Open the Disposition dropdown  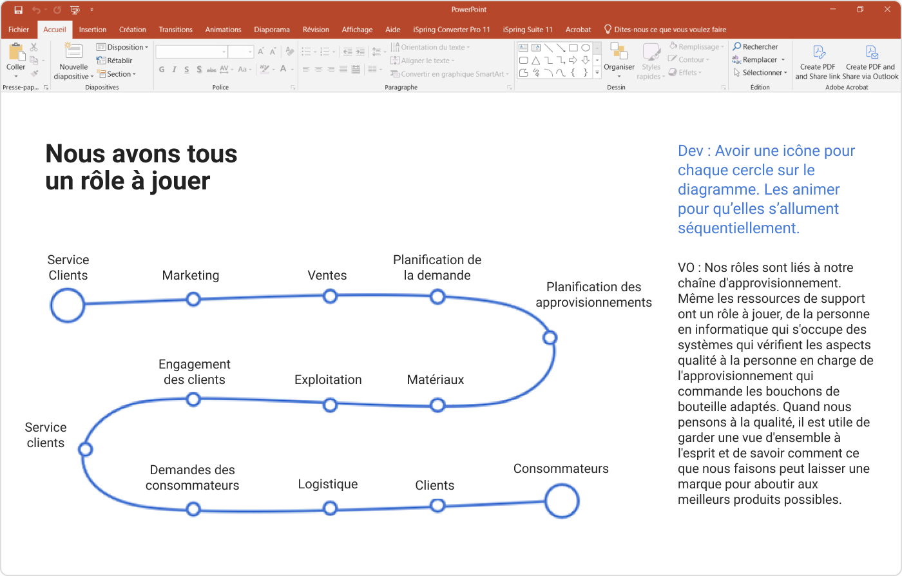(122, 46)
